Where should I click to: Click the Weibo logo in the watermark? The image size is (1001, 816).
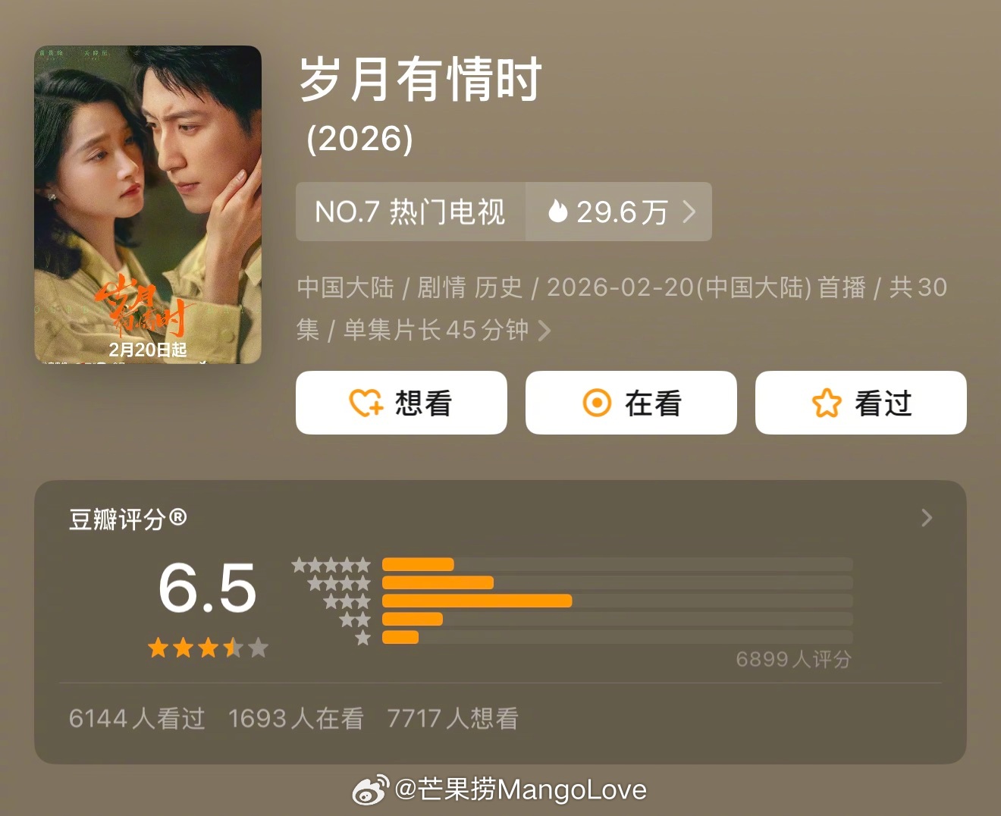(x=371, y=790)
